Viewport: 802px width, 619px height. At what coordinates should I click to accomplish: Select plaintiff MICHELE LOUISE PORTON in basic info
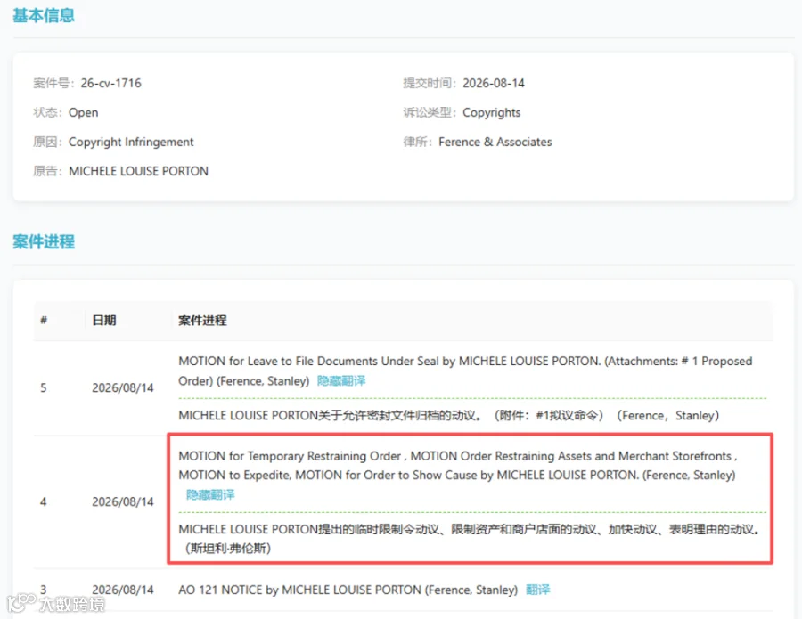(x=138, y=171)
